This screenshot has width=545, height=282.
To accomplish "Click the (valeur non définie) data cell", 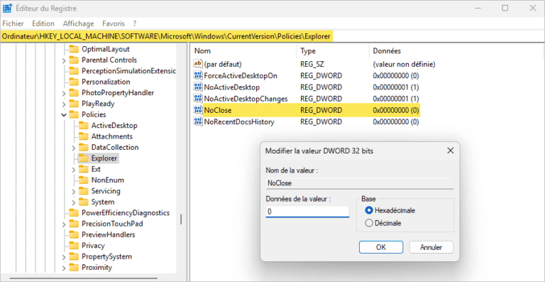I will click(404, 64).
